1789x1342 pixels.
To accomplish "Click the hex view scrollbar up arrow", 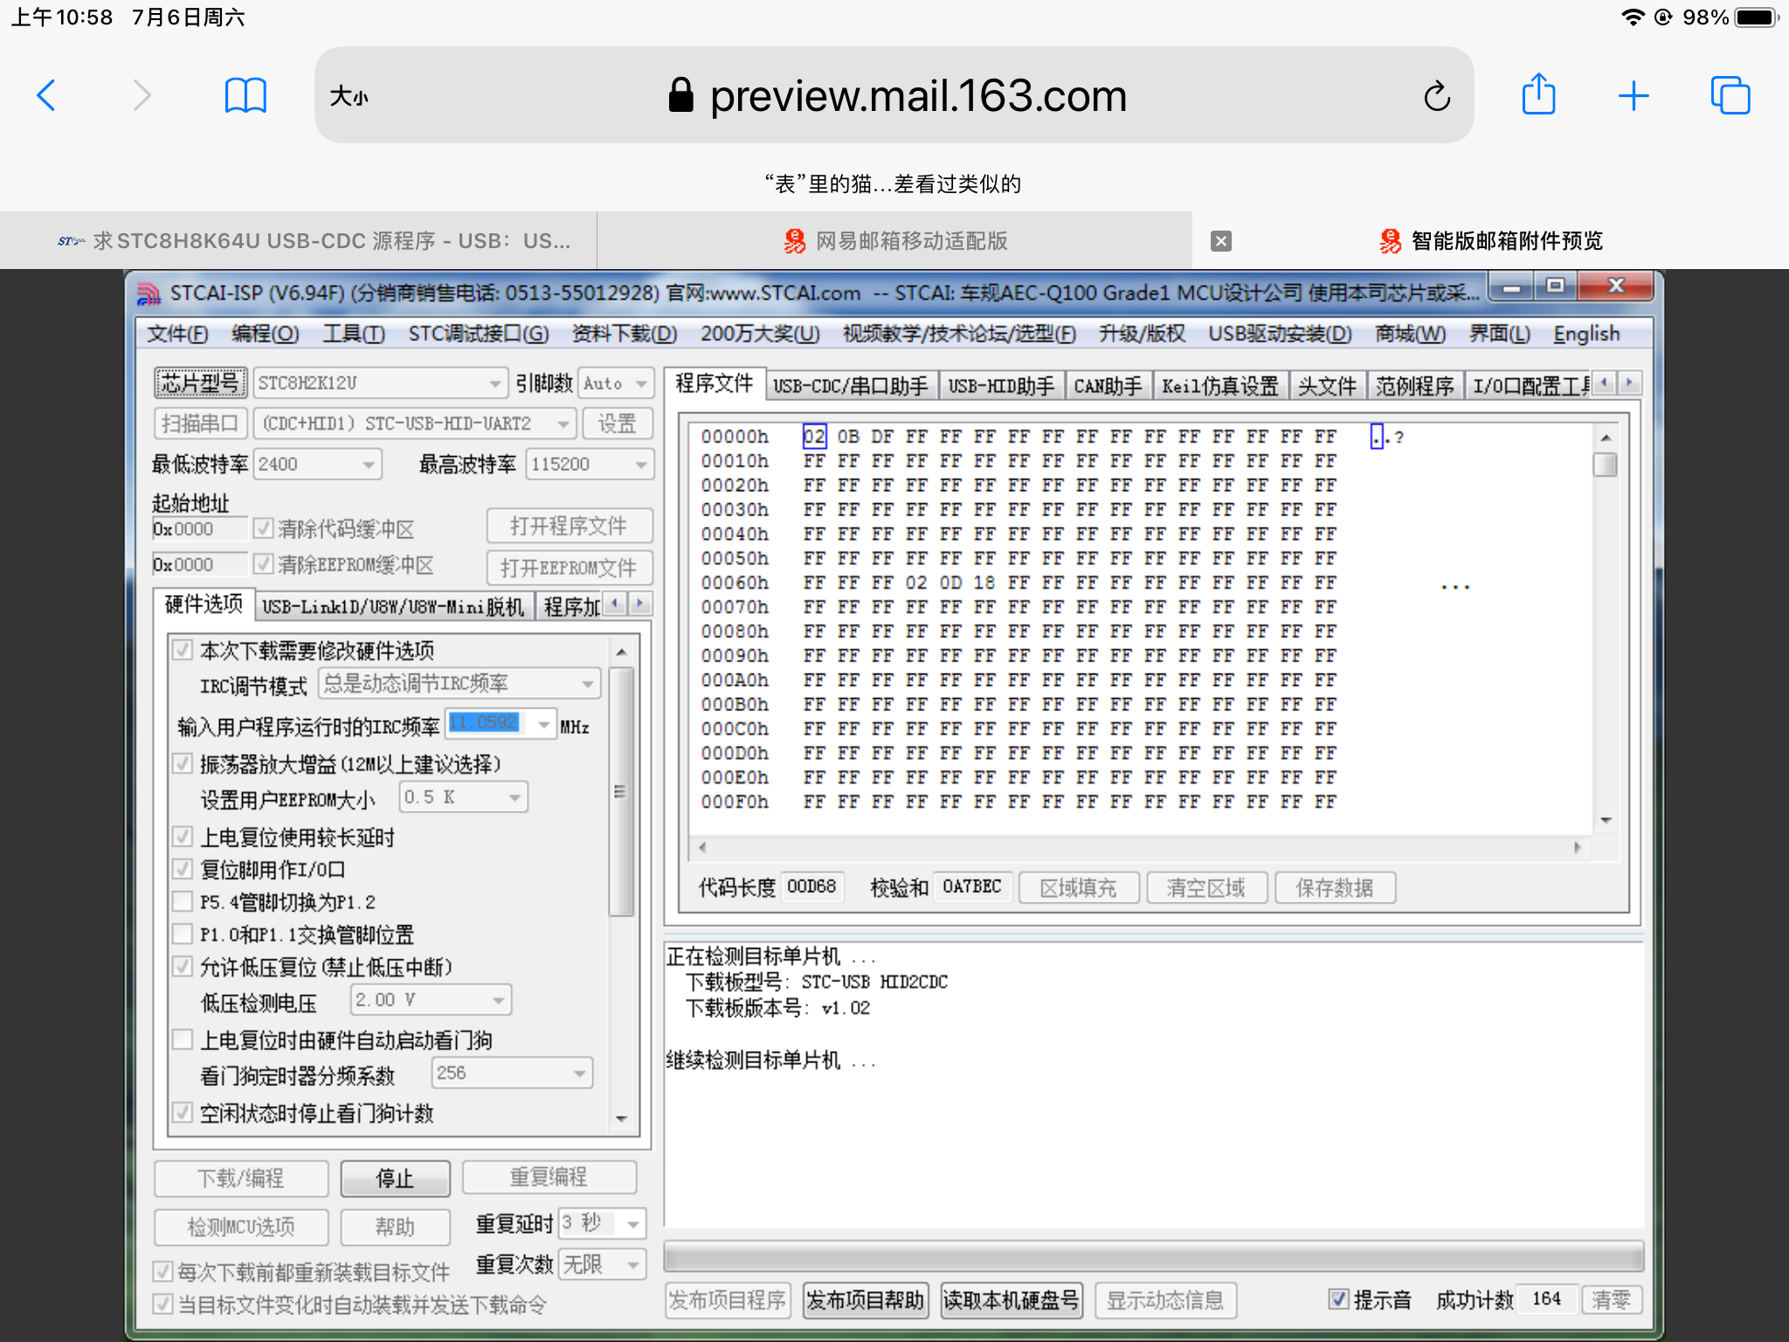I will (1606, 437).
